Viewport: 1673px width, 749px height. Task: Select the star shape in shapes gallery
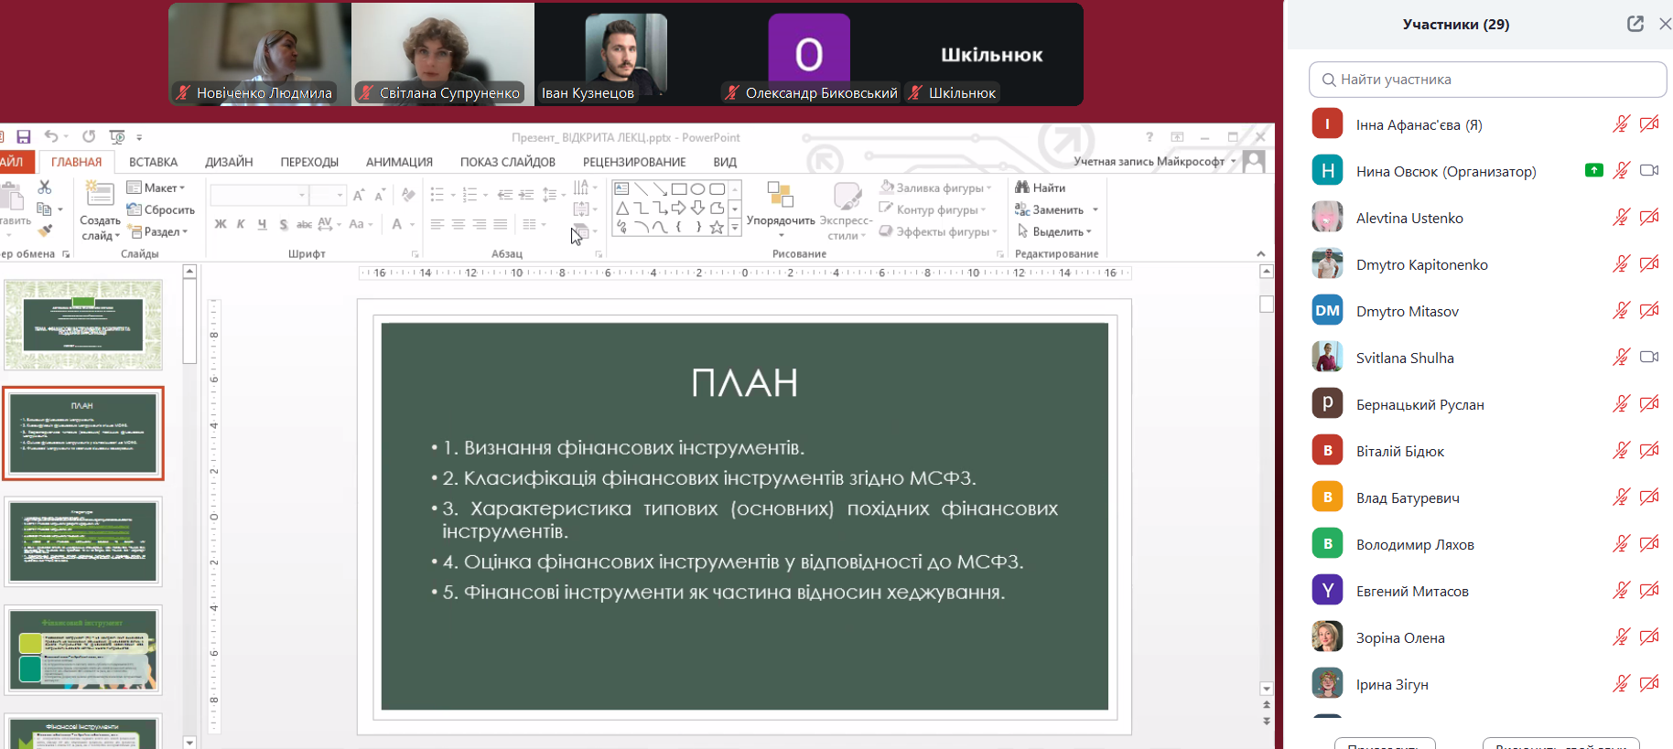pyautogui.click(x=717, y=227)
